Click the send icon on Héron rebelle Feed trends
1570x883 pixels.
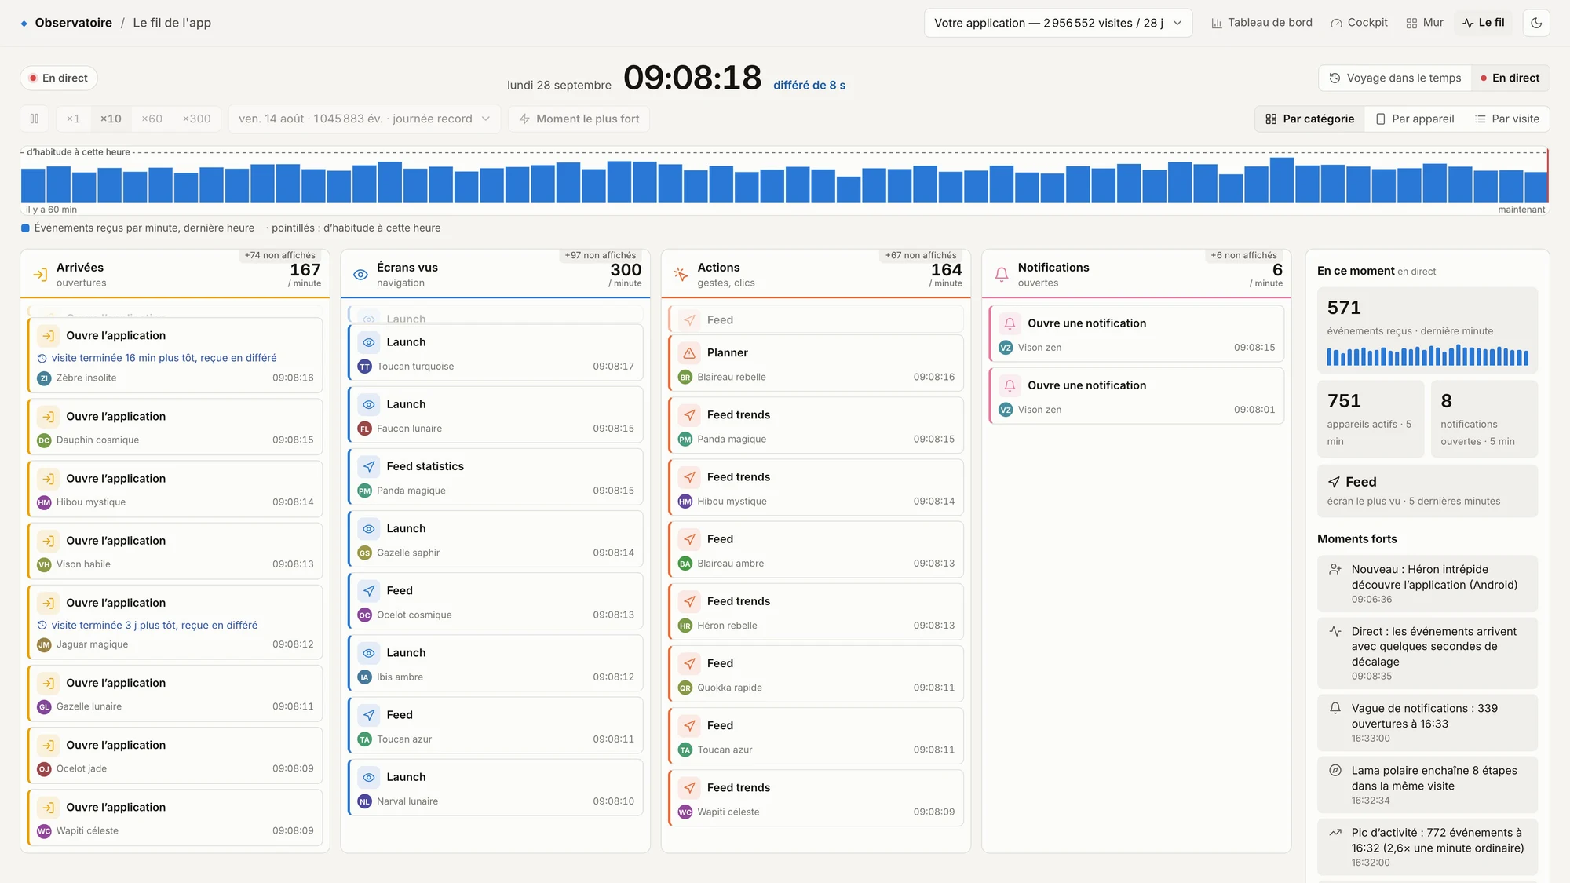[689, 601]
